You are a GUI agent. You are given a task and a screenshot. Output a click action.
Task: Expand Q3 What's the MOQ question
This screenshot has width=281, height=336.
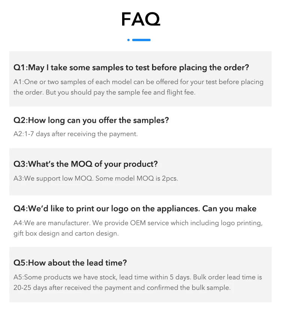[x=85, y=164]
